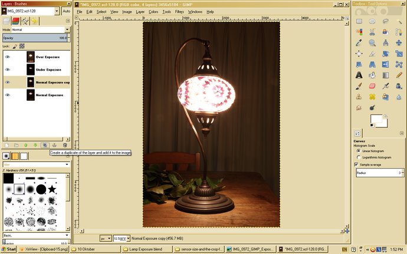
Task: Open the Colors menu
Action: 153,12
